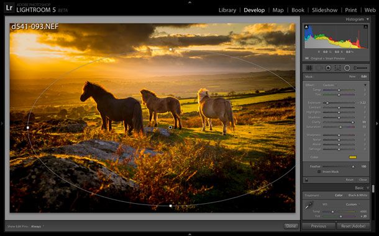This screenshot has width=379, height=236.
Task: Select the Radial Filter circle tool icon
Action: click(347, 68)
